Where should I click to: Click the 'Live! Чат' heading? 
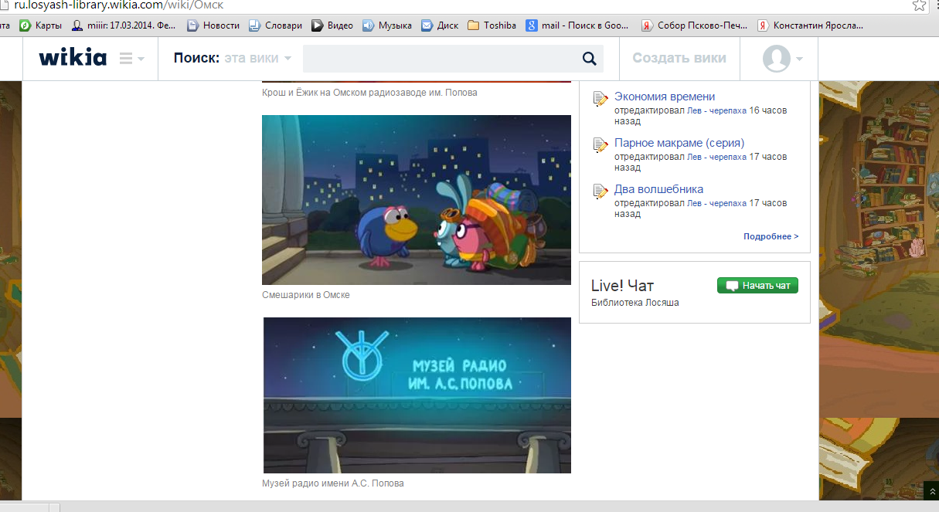point(622,286)
